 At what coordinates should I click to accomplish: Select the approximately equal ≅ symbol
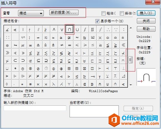pyautogui.click(x=62, y=37)
